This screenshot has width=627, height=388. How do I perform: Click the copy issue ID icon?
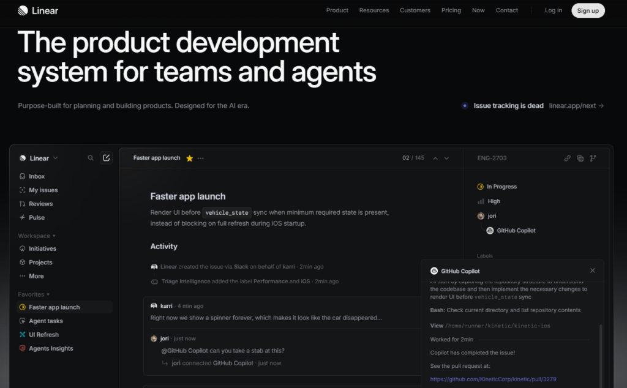pyautogui.click(x=580, y=159)
